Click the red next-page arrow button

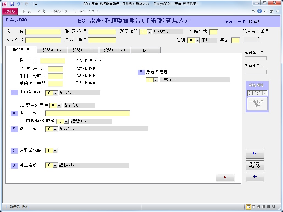coord(225,178)
